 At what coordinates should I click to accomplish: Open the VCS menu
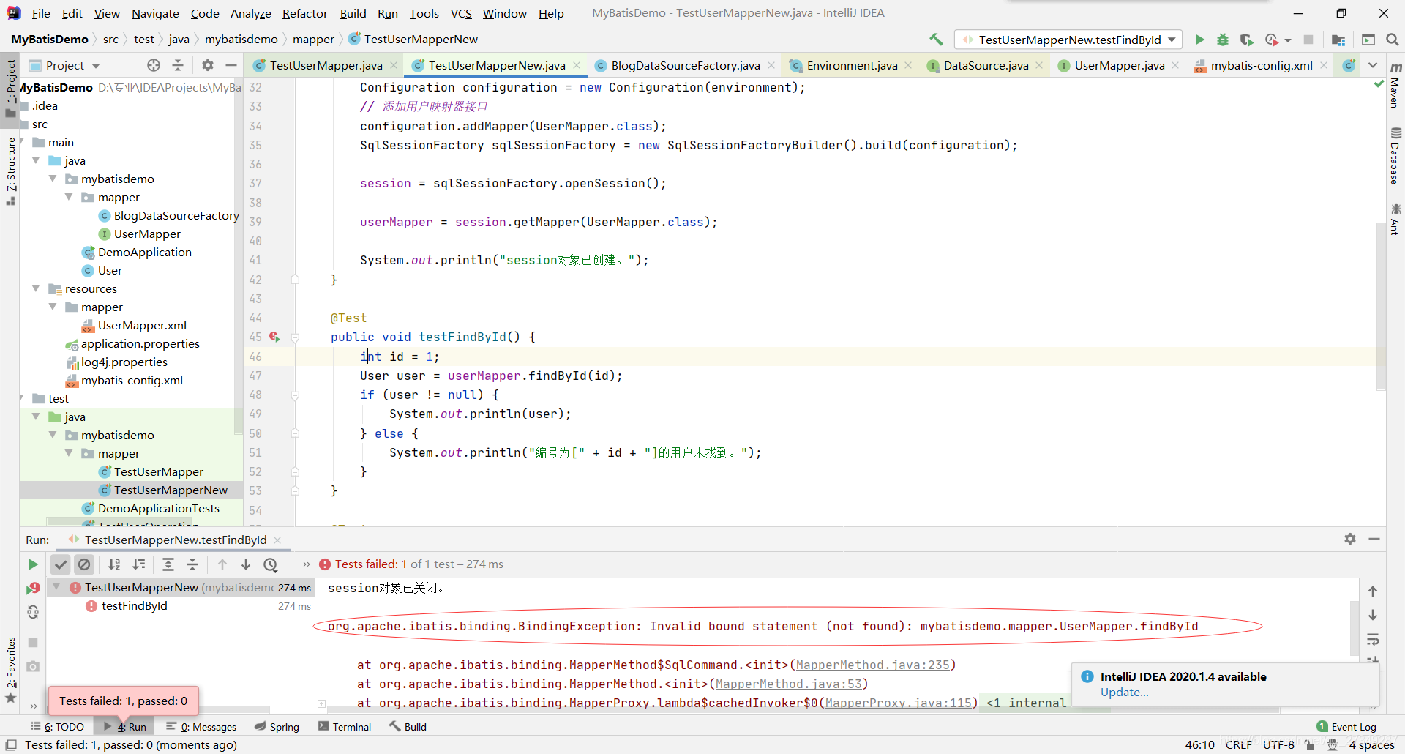pos(461,13)
